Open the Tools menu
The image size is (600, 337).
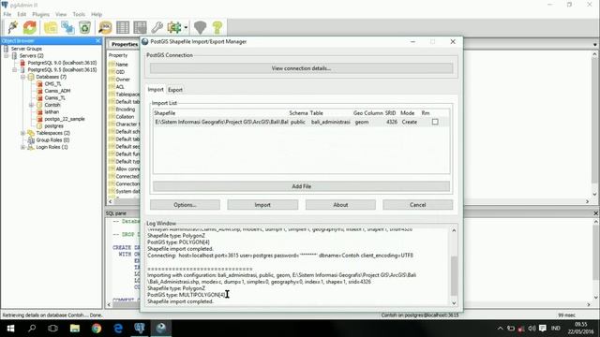coord(79,14)
